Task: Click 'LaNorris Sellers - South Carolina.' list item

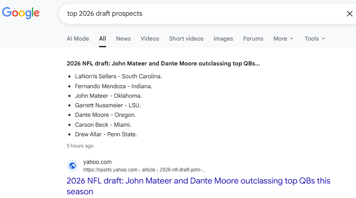Action: click(x=118, y=76)
